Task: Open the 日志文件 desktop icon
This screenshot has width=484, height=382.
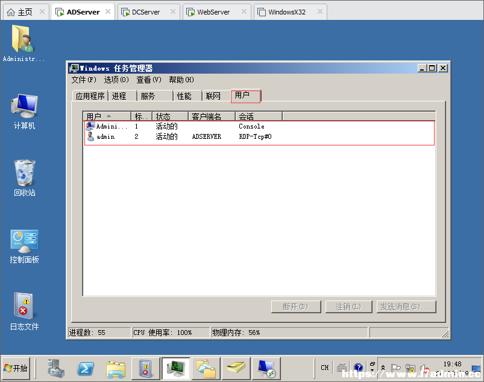Action: click(24, 312)
